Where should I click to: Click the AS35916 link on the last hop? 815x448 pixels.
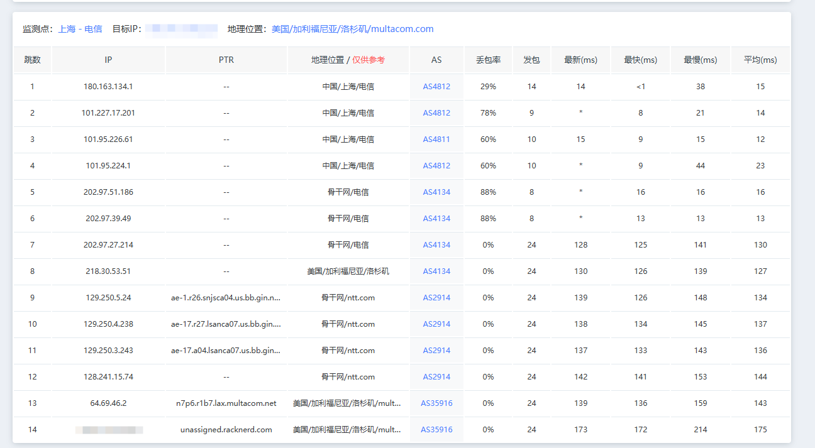pyautogui.click(x=436, y=429)
